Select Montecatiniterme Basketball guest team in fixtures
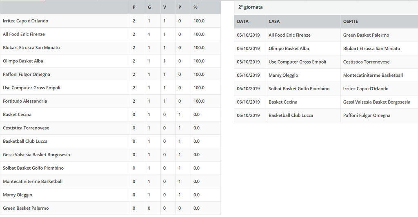 click(373, 75)
